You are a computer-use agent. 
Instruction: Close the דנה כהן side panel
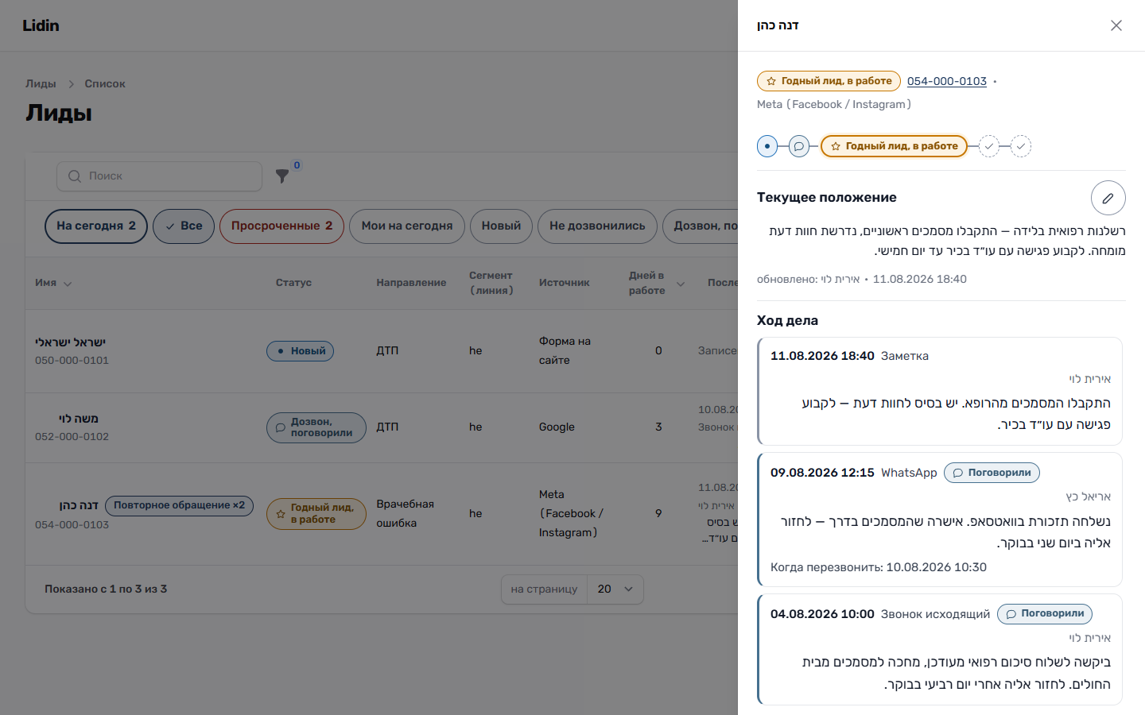point(1116,25)
